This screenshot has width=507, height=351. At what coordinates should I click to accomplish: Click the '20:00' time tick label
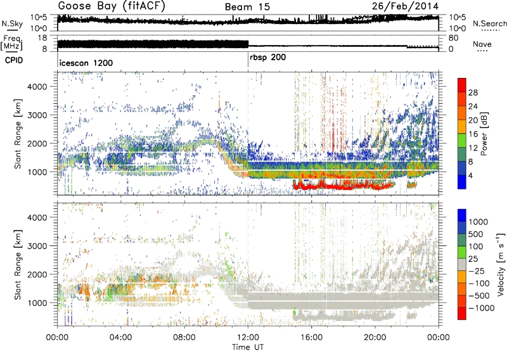[375, 338]
